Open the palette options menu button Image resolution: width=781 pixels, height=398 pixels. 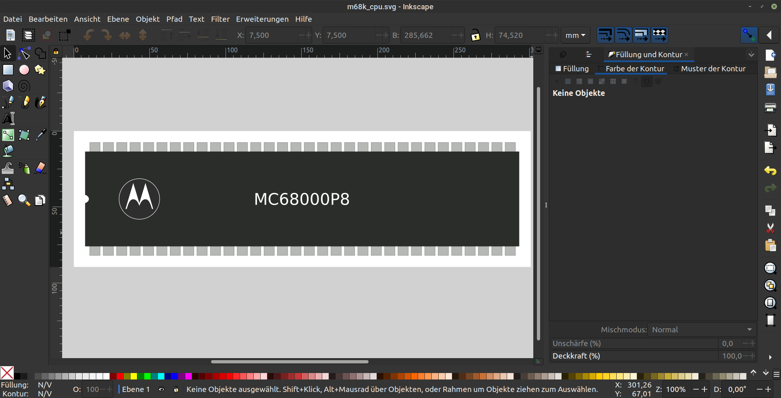click(x=777, y=374)
